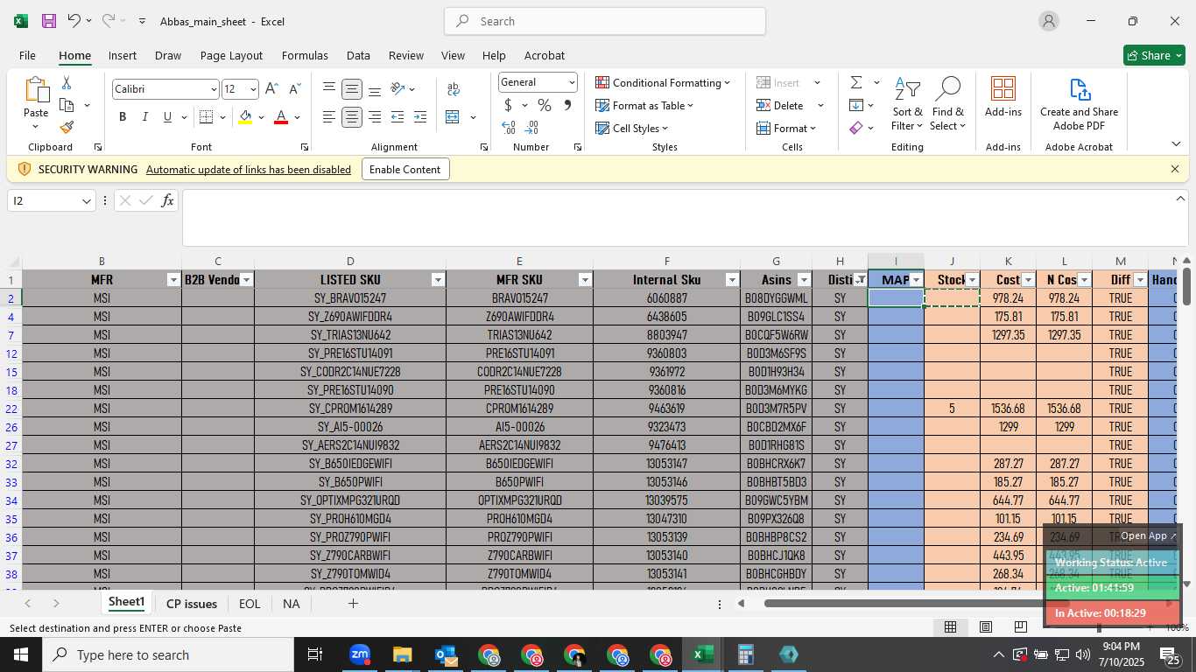The height and width of the screenshot is (672, 1196).
Task: Click the Format Painter brush icon
Action: [67, 127]
